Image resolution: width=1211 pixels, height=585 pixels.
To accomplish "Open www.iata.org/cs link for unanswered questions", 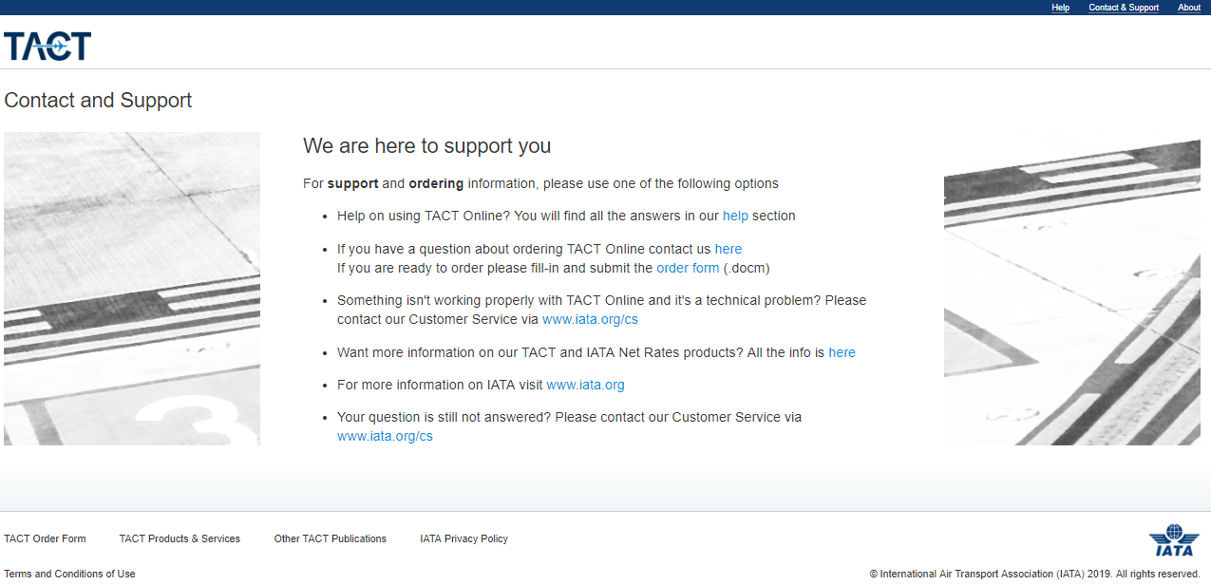I will click(385, 436).
